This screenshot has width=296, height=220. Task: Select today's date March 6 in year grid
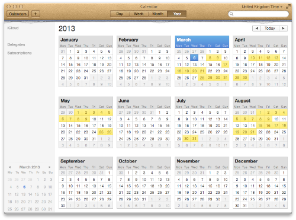coord(194,58)
